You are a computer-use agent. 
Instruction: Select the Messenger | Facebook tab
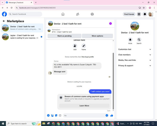coord(19,3)
